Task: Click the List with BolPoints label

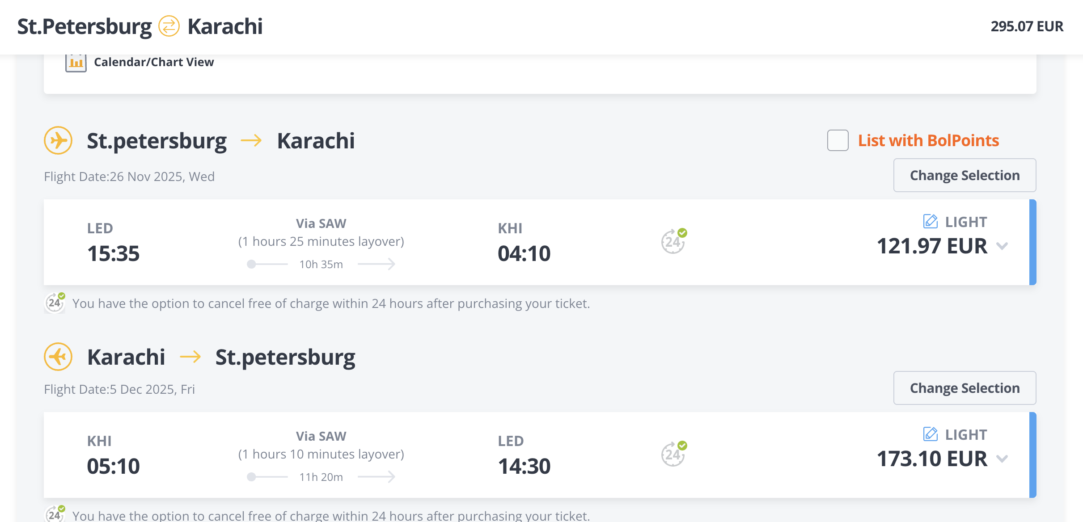Action: [928, 140]
